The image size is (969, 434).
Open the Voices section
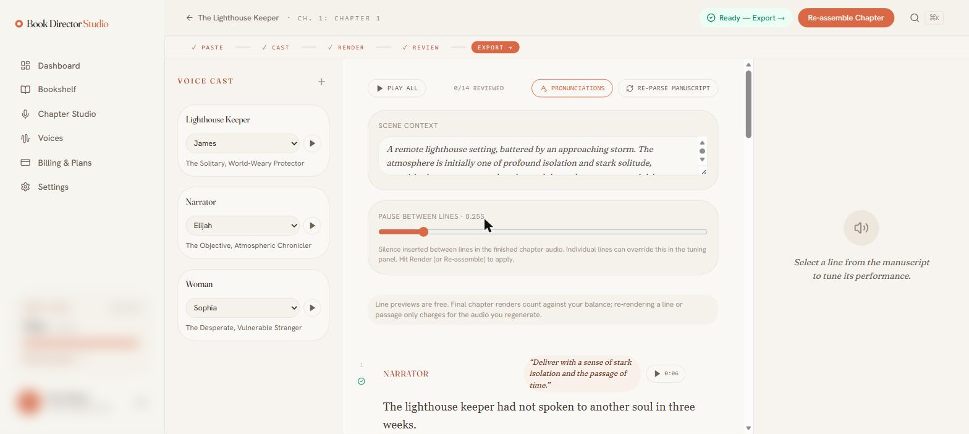tap(50, 138)
